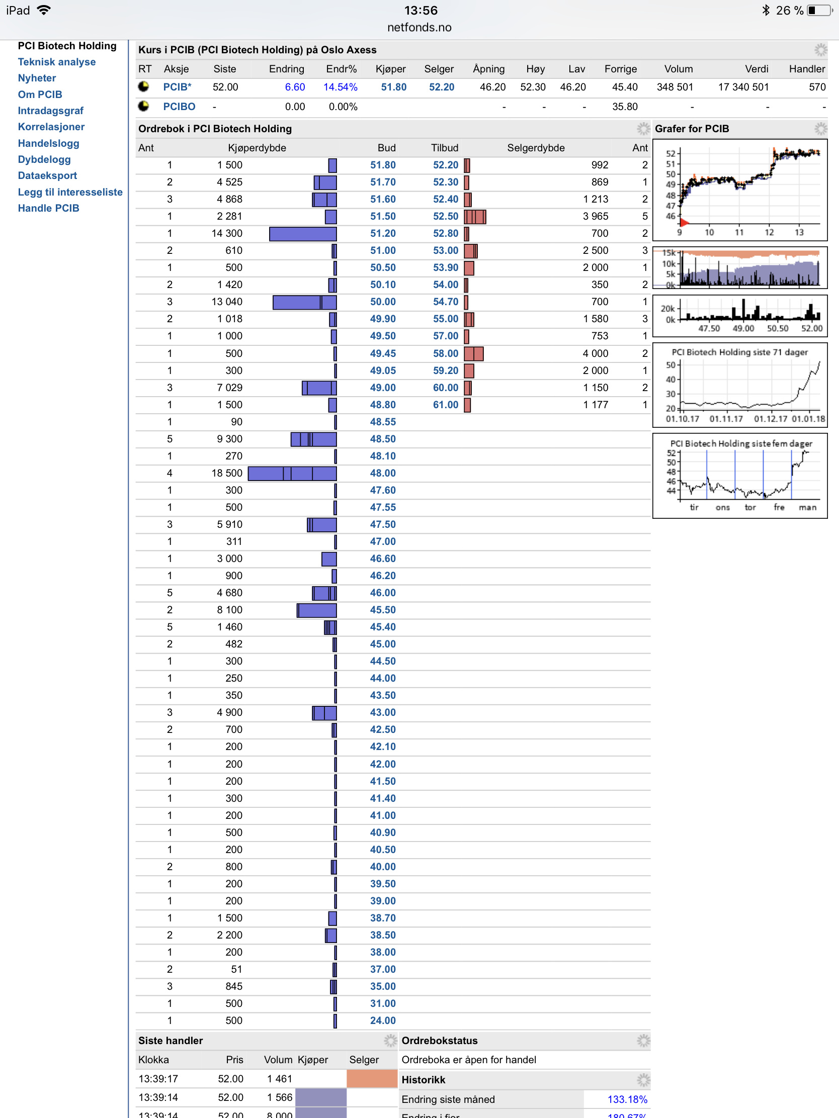Open the volume-by-price histogram thumbnail
Screen dimensions: 839x1118
click(740, 316)
